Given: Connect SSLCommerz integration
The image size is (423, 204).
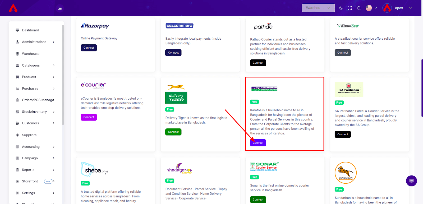Looking at the screenshot, I should click(173, 53).
